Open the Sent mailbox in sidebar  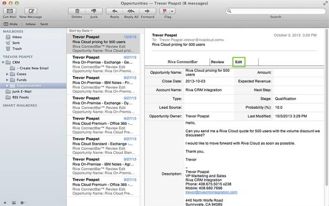click(16, 43)
